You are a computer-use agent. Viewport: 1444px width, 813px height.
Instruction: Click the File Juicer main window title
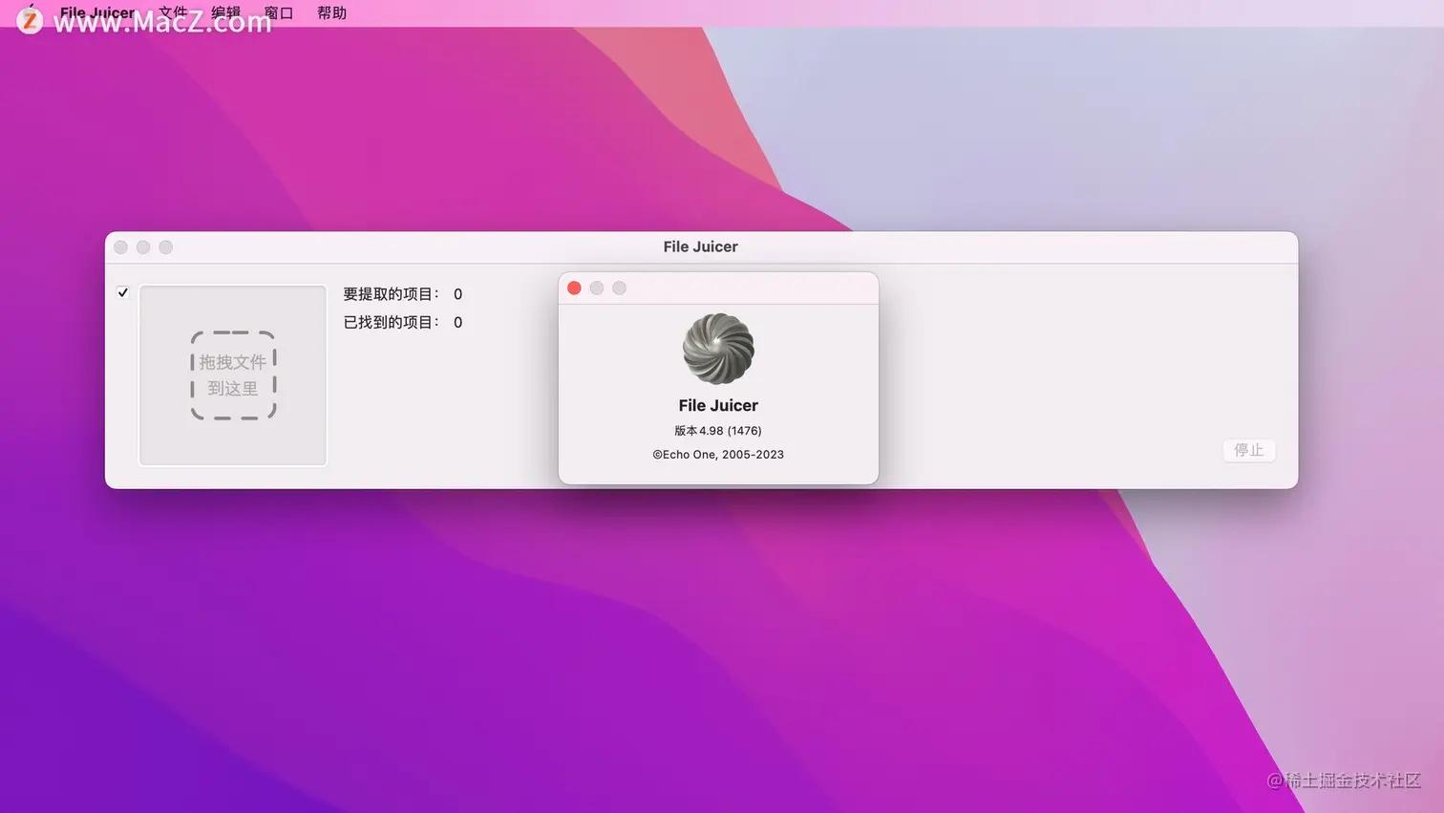coord(701,246)
